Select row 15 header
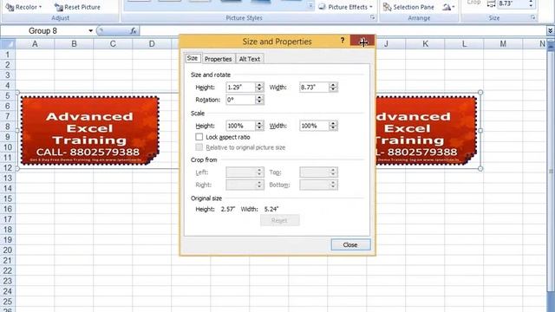Viewport: 555px width, 312px height. click(x=8, y=198)
